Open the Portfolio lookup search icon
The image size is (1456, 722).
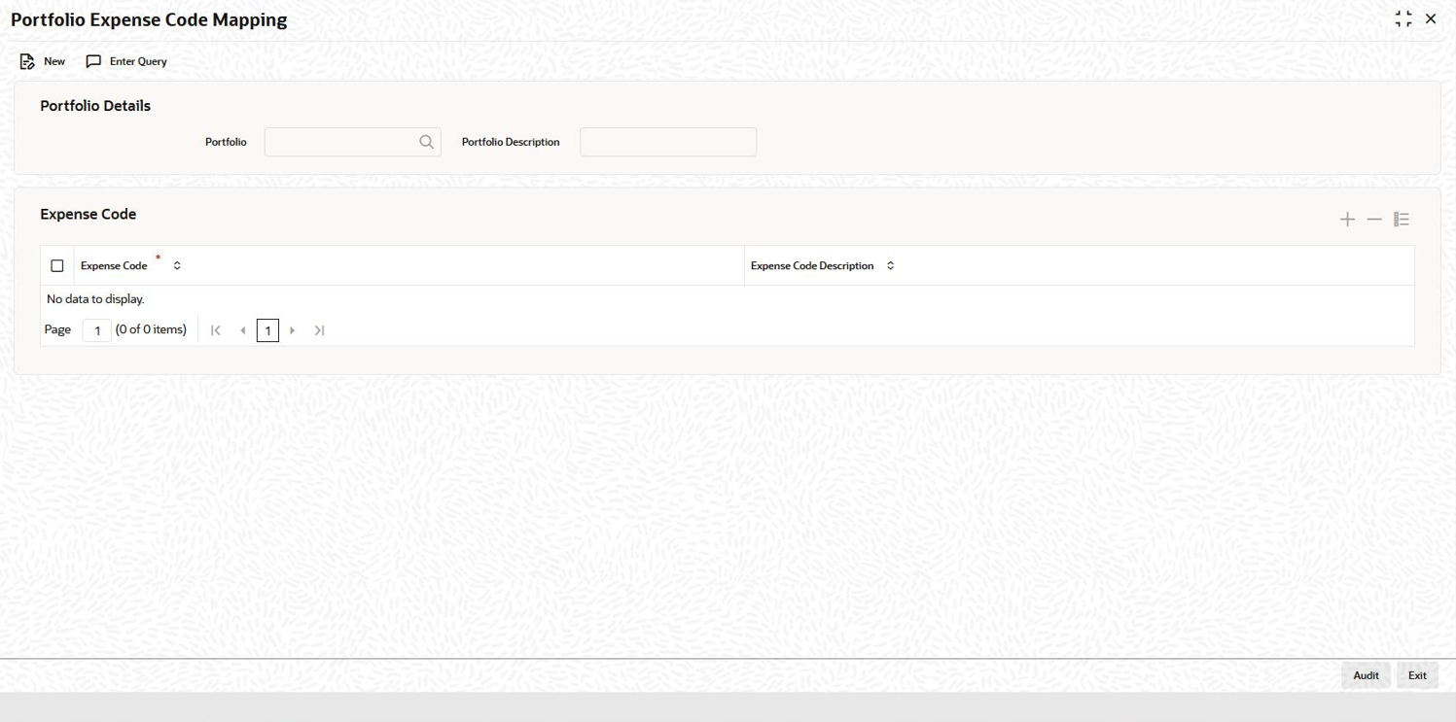426,142
